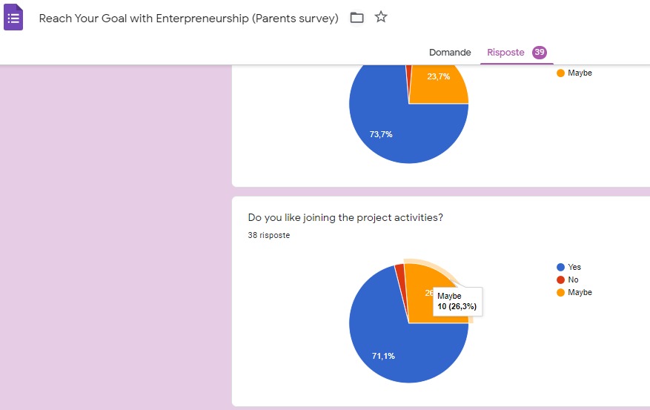The width and height of the screenshot is (650, 410).
Task: Star this form with the star icon
Action: pyautogui.click(x=381, y=17)
